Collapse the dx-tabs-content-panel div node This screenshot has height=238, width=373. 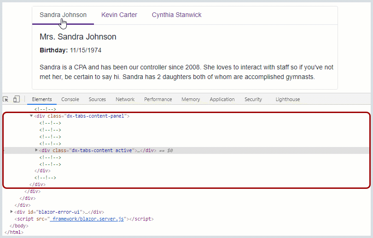(31, 116)
